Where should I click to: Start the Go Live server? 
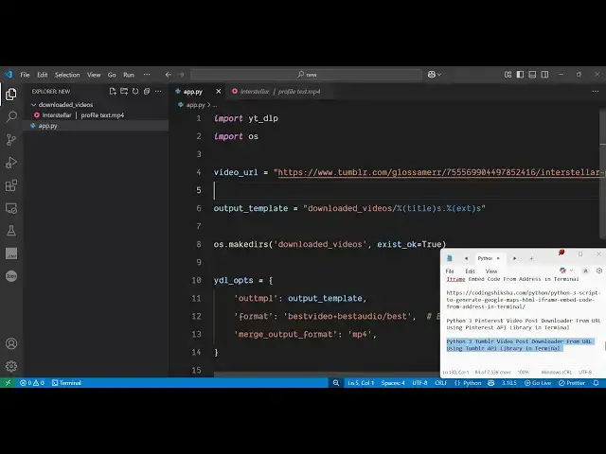click(x=538, y=383)
